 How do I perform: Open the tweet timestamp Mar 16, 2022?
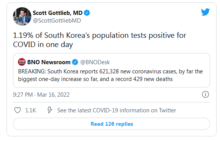click(x=53, y=95)
